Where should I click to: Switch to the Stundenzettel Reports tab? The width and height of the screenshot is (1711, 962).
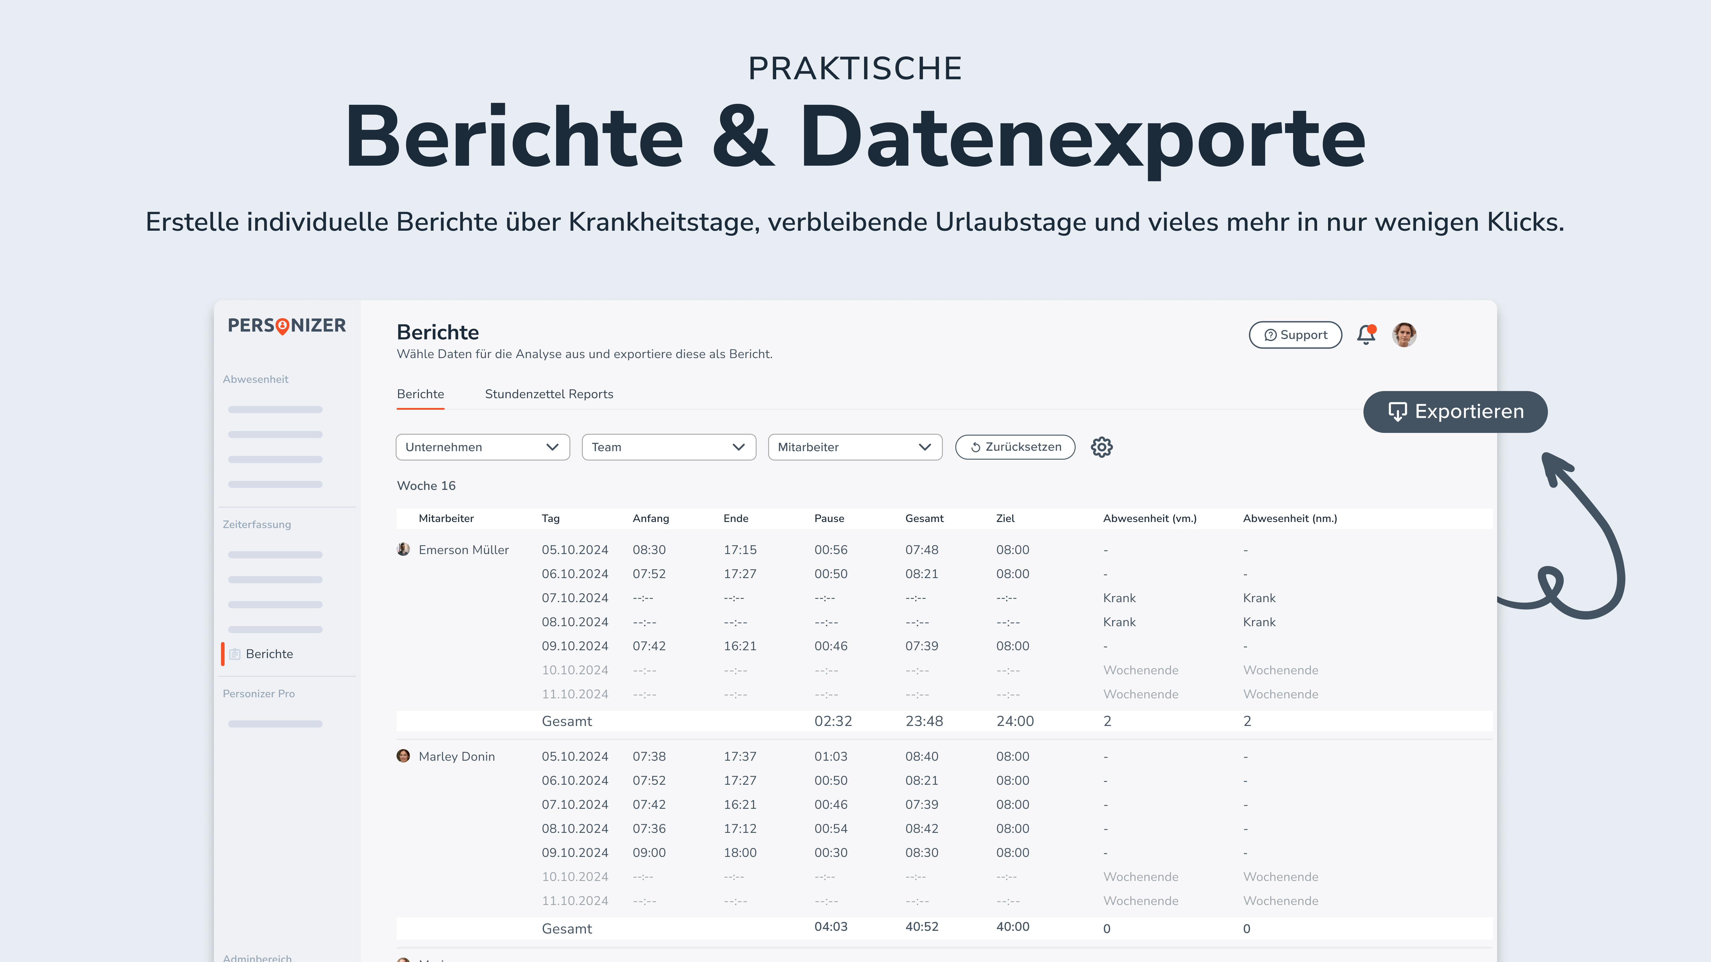[549, 394]
